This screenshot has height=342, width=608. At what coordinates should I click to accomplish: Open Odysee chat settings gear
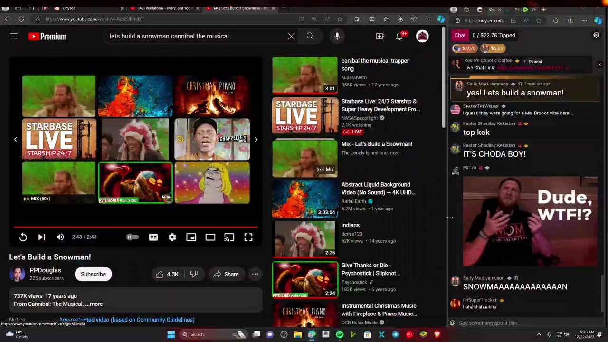click(x=596, y=35)
